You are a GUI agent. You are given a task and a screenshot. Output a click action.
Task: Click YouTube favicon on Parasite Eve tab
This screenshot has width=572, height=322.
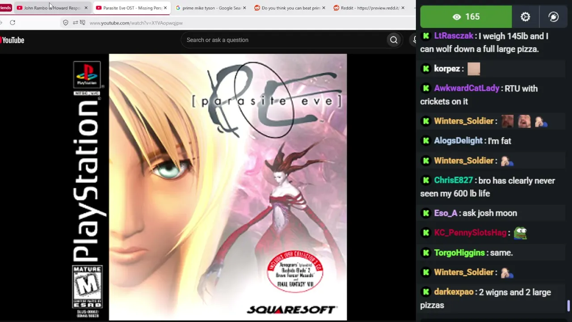[98, 8]
